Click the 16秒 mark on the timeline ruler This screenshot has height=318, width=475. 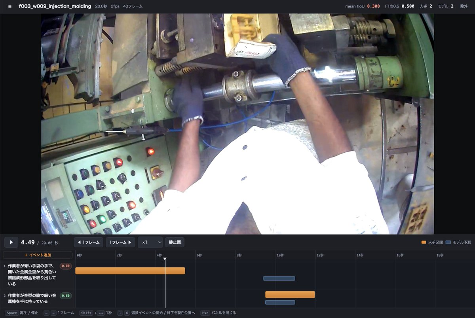[400, 256]
